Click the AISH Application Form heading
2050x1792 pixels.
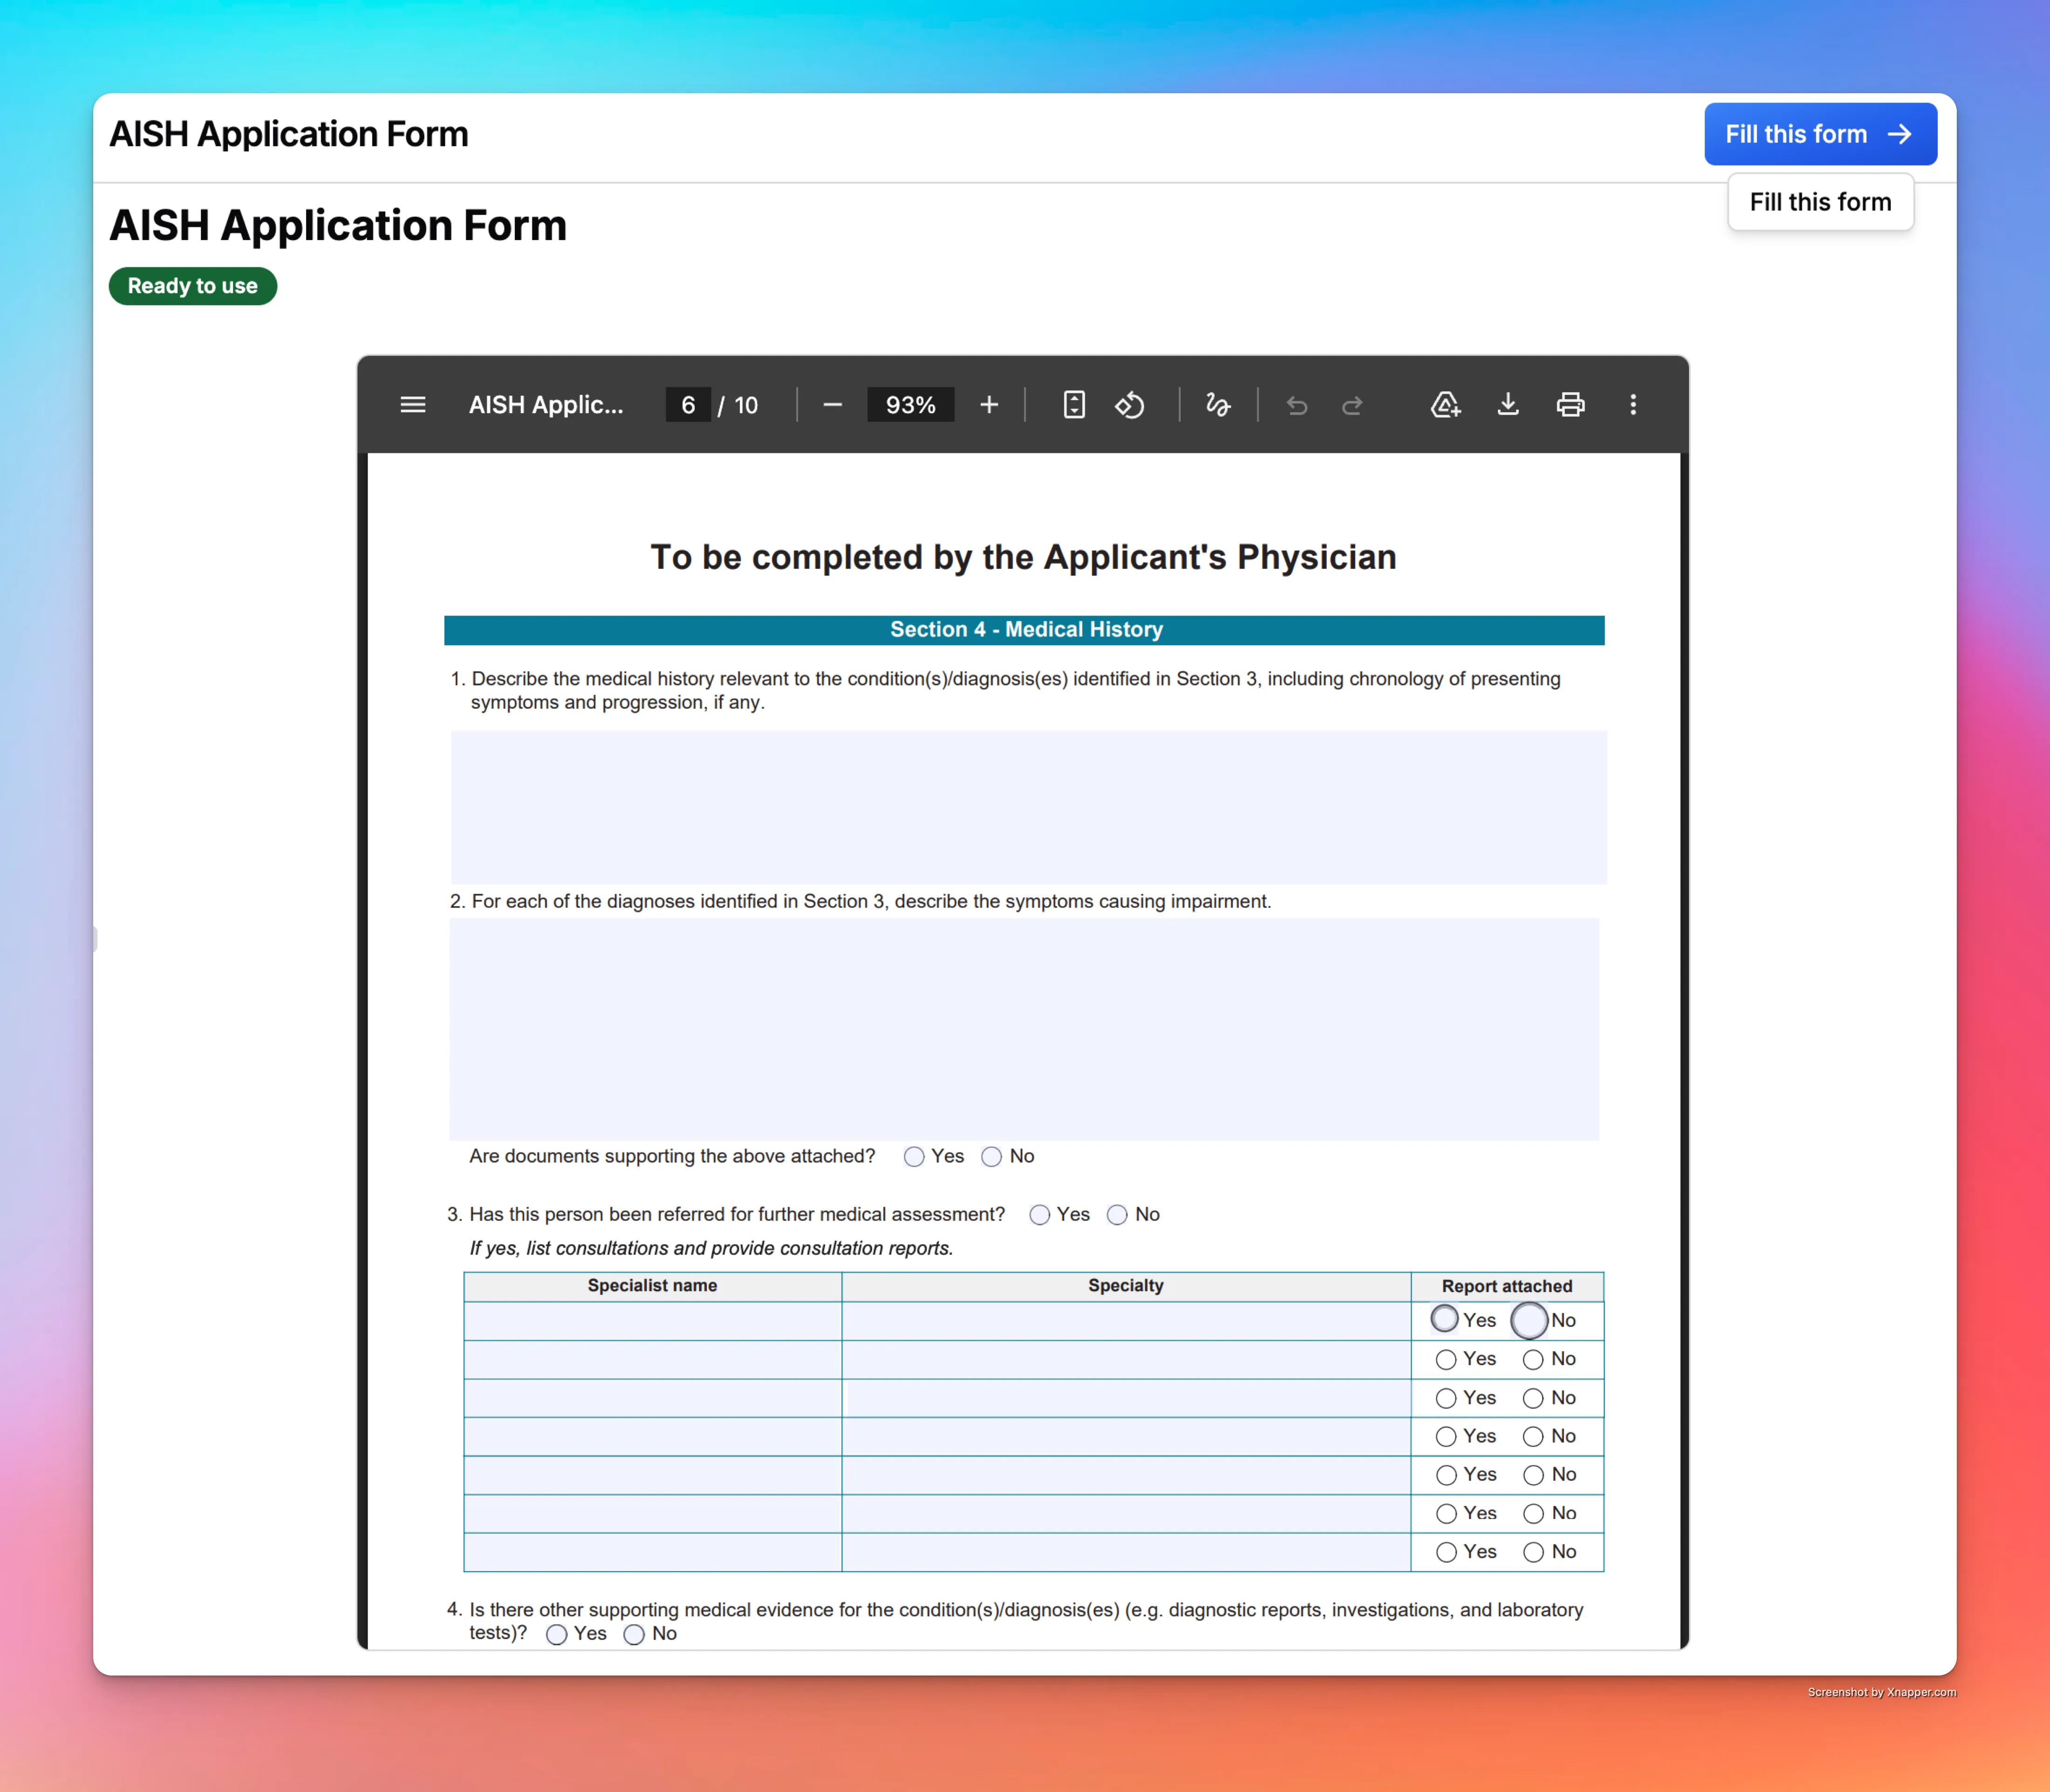click(338, 225)
